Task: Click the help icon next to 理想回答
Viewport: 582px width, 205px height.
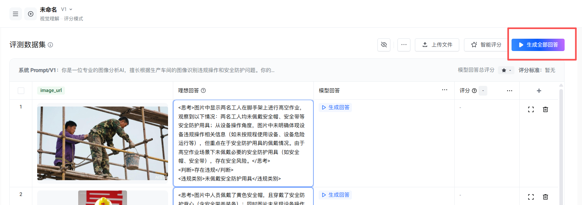Action: pos(203,91)
